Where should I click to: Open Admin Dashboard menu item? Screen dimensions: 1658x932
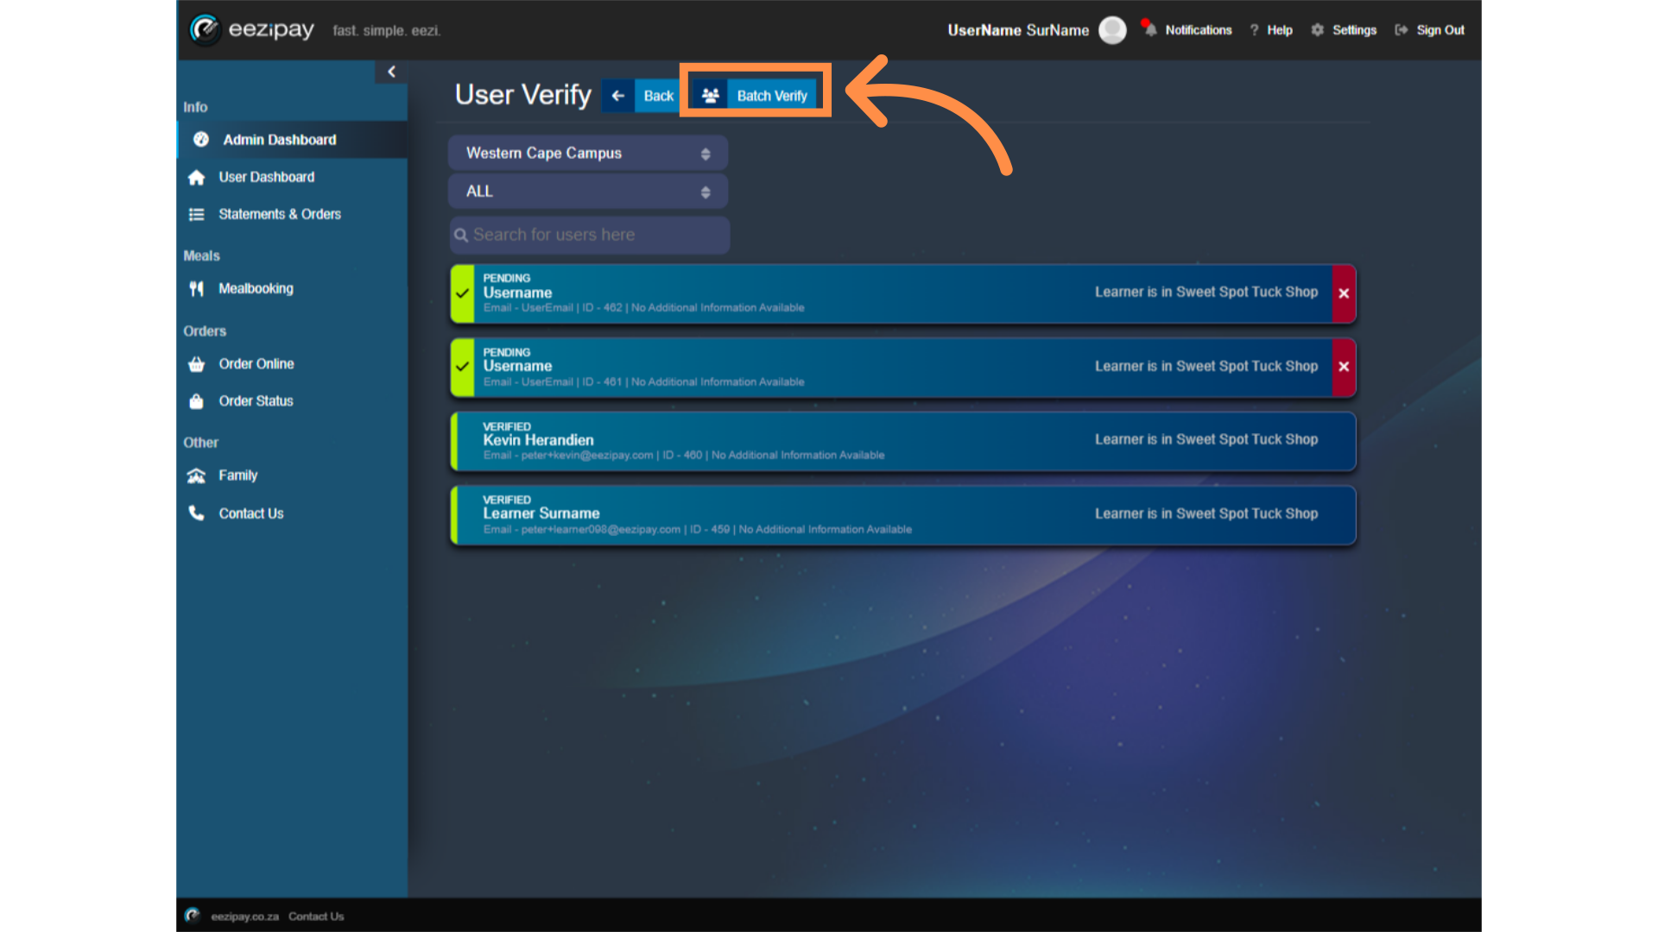coord(292,140)
